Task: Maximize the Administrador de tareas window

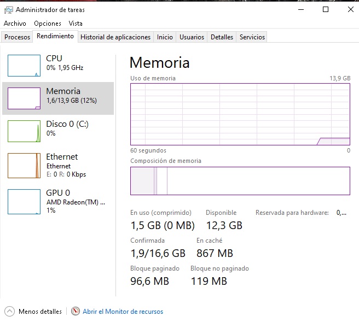Action: pos(325,10)
